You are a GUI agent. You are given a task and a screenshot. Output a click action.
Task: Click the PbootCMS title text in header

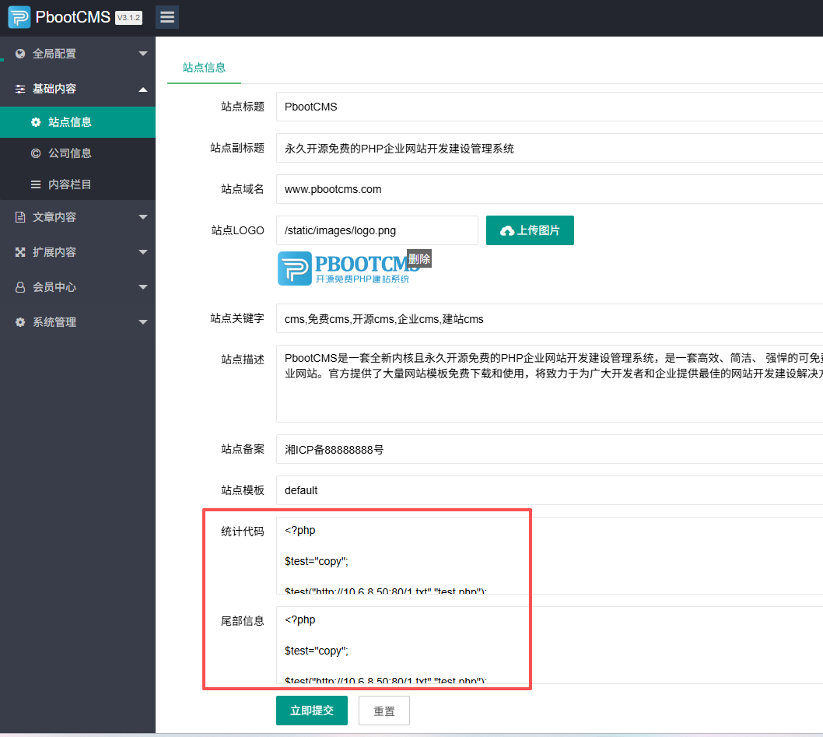[x=72, y=17]
